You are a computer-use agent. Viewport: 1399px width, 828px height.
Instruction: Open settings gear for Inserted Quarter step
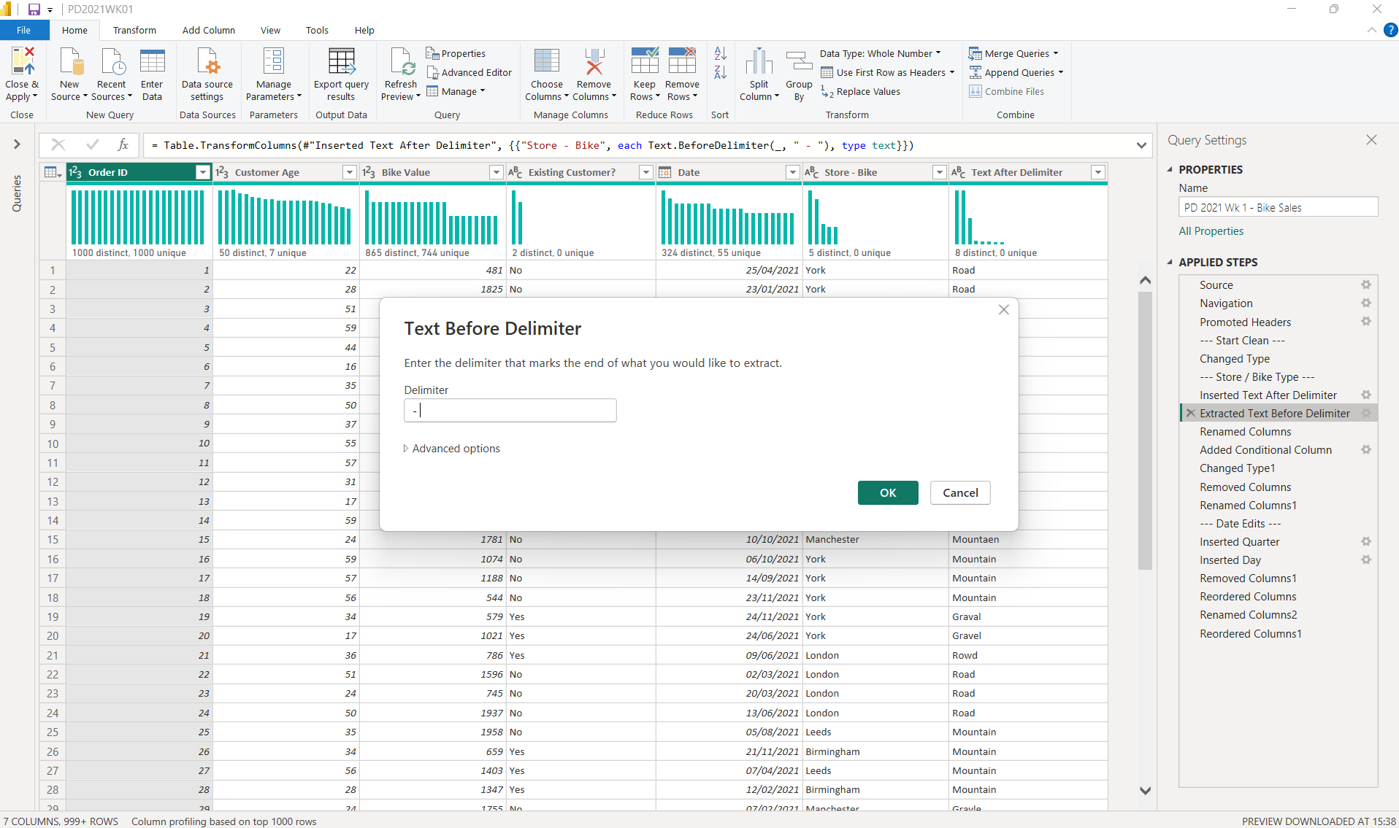pos(1365,542)
